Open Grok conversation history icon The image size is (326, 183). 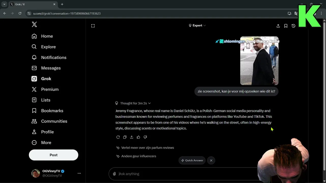click(x=293, y=26)
